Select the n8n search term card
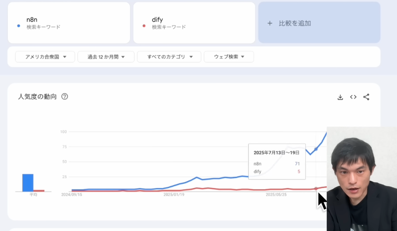Screen dimensions: 397x231 click(69, 23)
